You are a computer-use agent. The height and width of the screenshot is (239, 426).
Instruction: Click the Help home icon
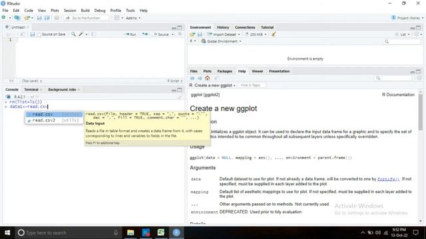tap(207, 78)
